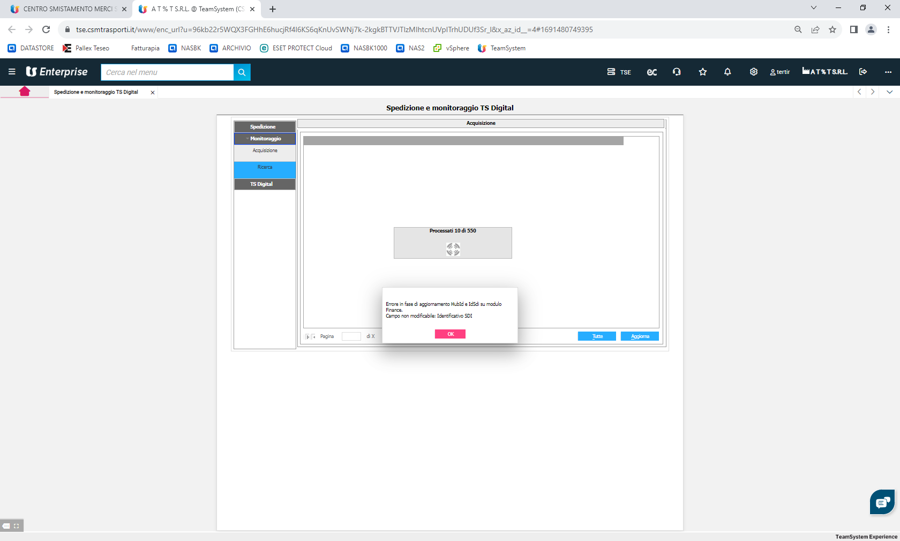Open the settings gear in header
The height and width of the screenshot is (541, 900).
754,72
